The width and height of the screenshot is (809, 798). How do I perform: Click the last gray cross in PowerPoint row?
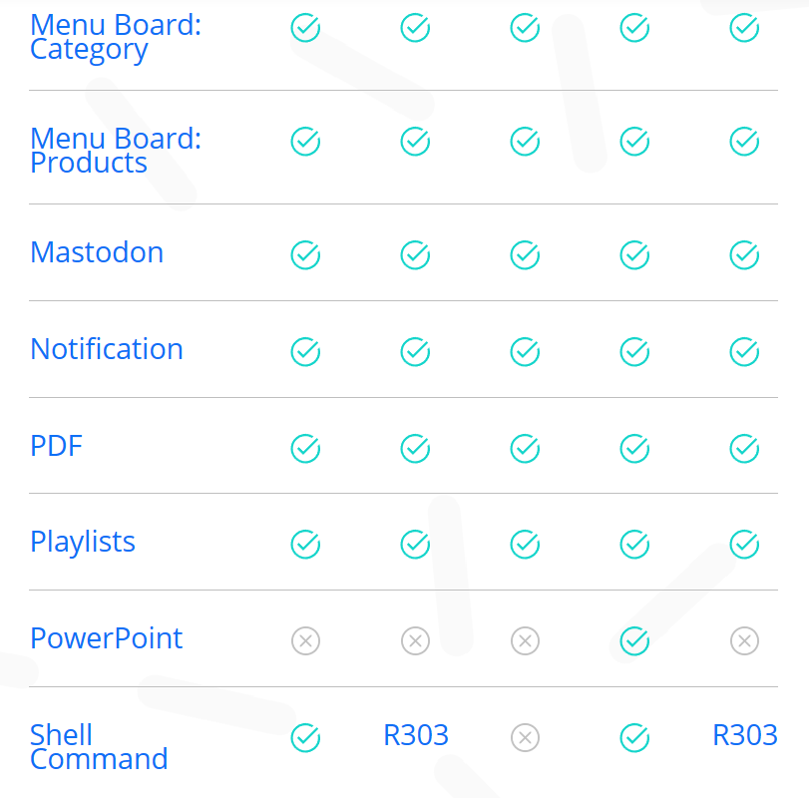tap(744, 640)
